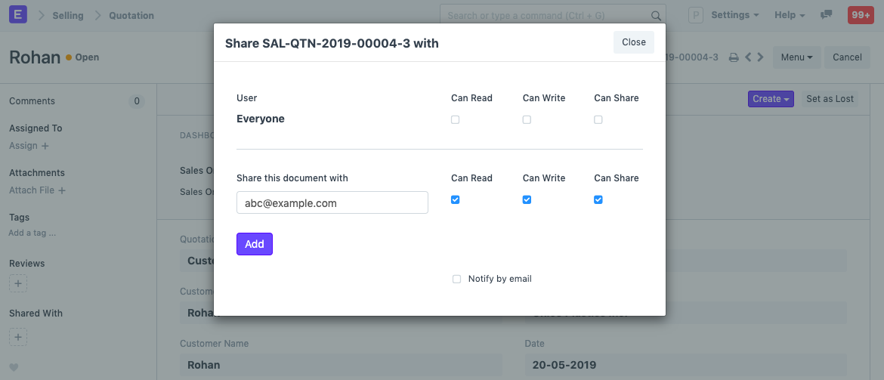This screenshot has width=884, height=380.
Task: Uncheck Can Share for the new user
Action: [x=598, y=199]
